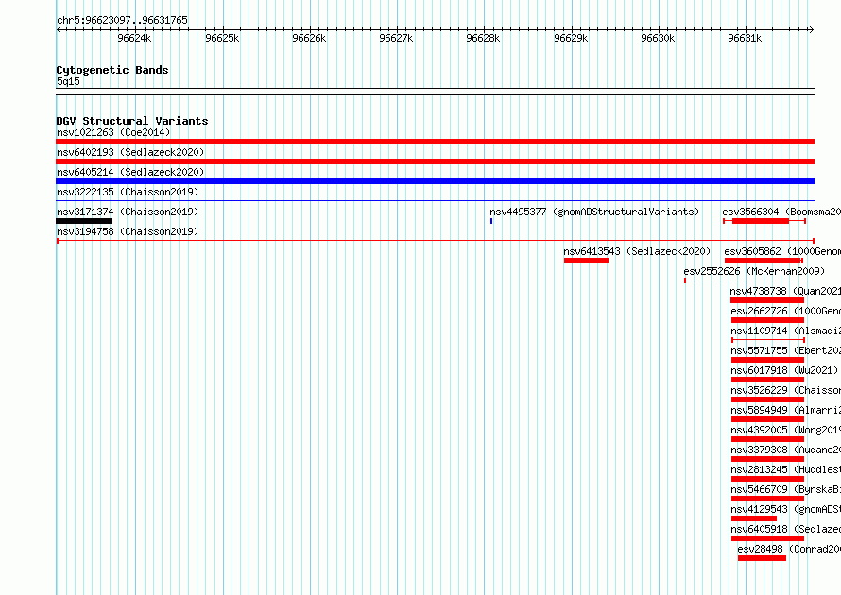
Task: Open nsv3379308 (Audano) label
Action: click(x=786, y=450)
